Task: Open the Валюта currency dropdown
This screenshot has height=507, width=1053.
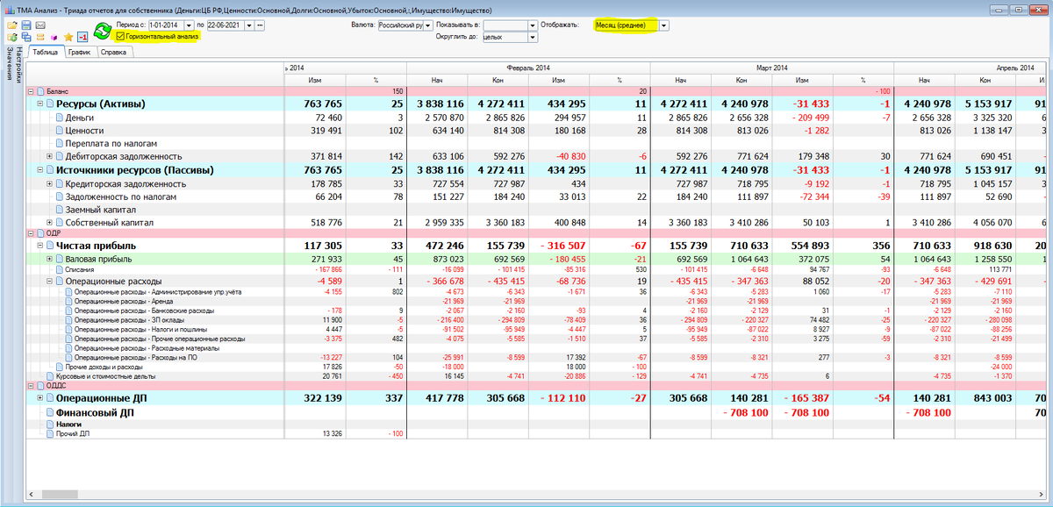Action: tap(427, 25)
